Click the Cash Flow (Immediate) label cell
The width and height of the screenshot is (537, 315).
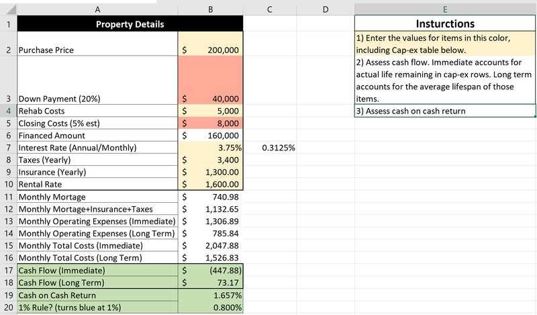pos(97,270)
